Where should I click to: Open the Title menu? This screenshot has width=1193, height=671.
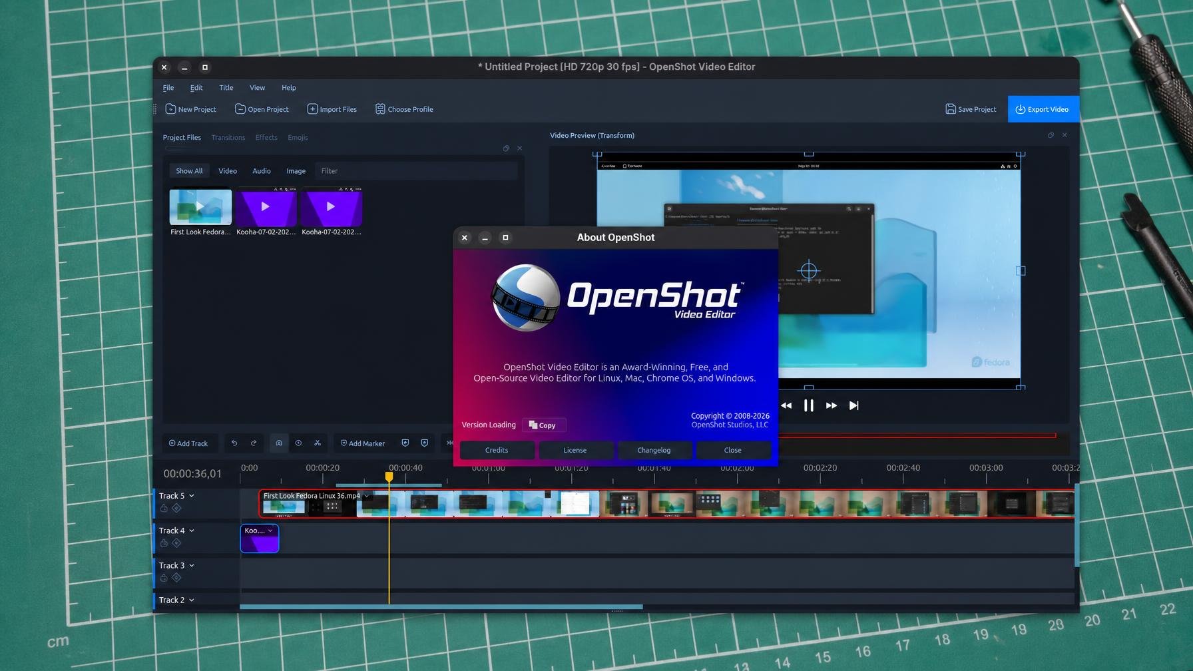226,88
